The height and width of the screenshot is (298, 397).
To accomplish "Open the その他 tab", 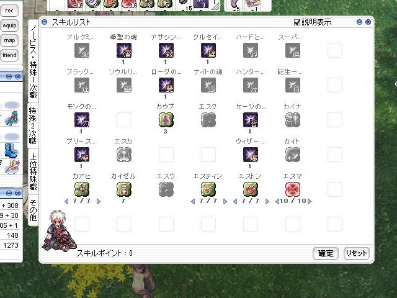I will pos(33,210).
